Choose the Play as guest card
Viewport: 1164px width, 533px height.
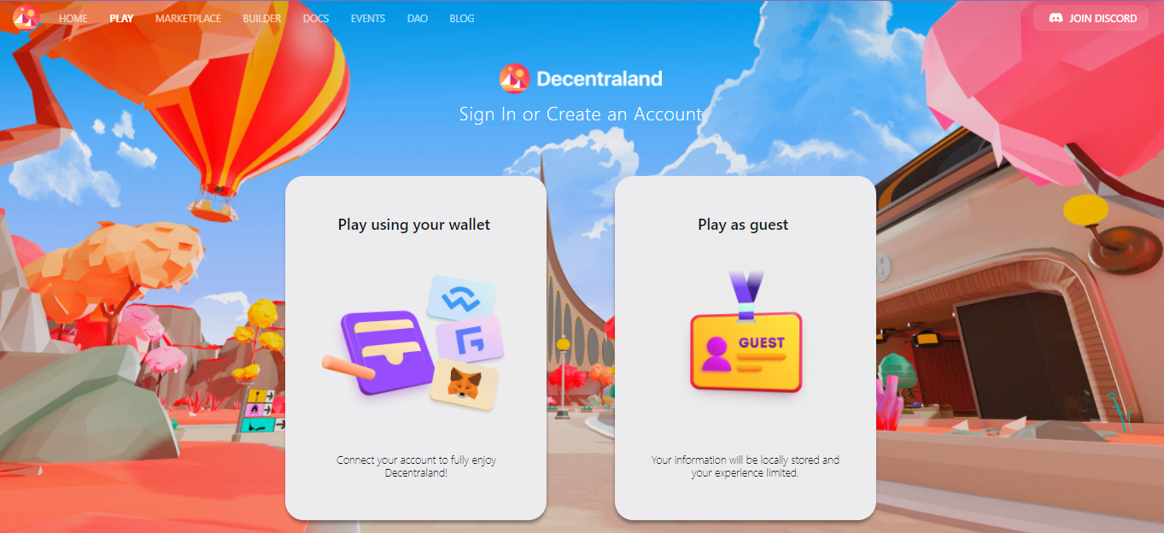[x=746, y=348]
